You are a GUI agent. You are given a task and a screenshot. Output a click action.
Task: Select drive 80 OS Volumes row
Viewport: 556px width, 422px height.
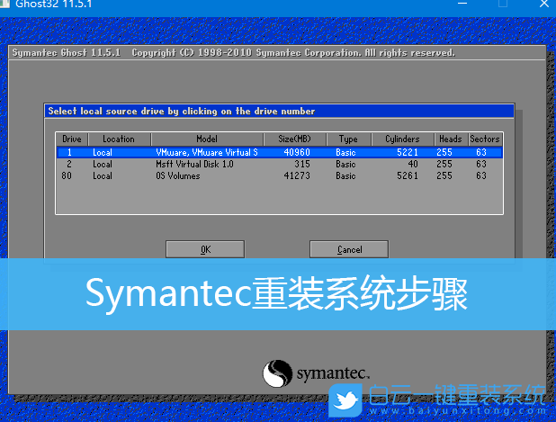click(x=280, y=175)
